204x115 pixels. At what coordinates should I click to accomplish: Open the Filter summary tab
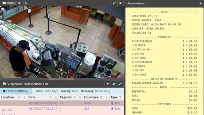click(16, 91)
